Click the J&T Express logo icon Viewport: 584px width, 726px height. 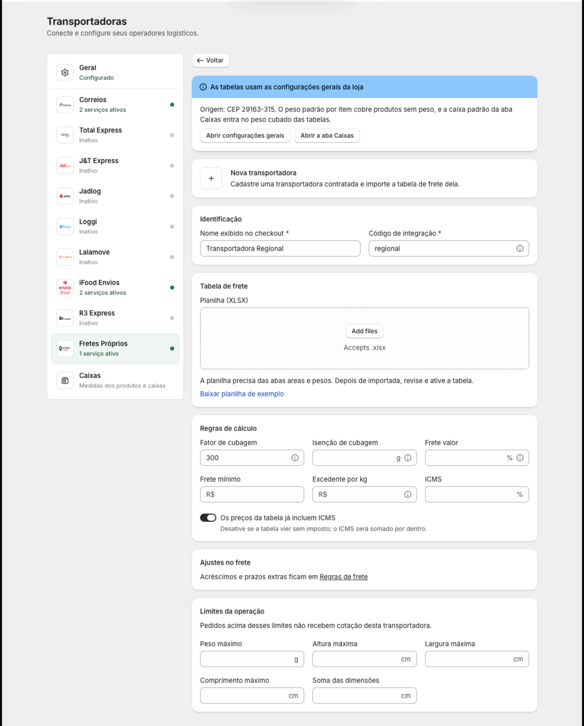tap(65, 166)
